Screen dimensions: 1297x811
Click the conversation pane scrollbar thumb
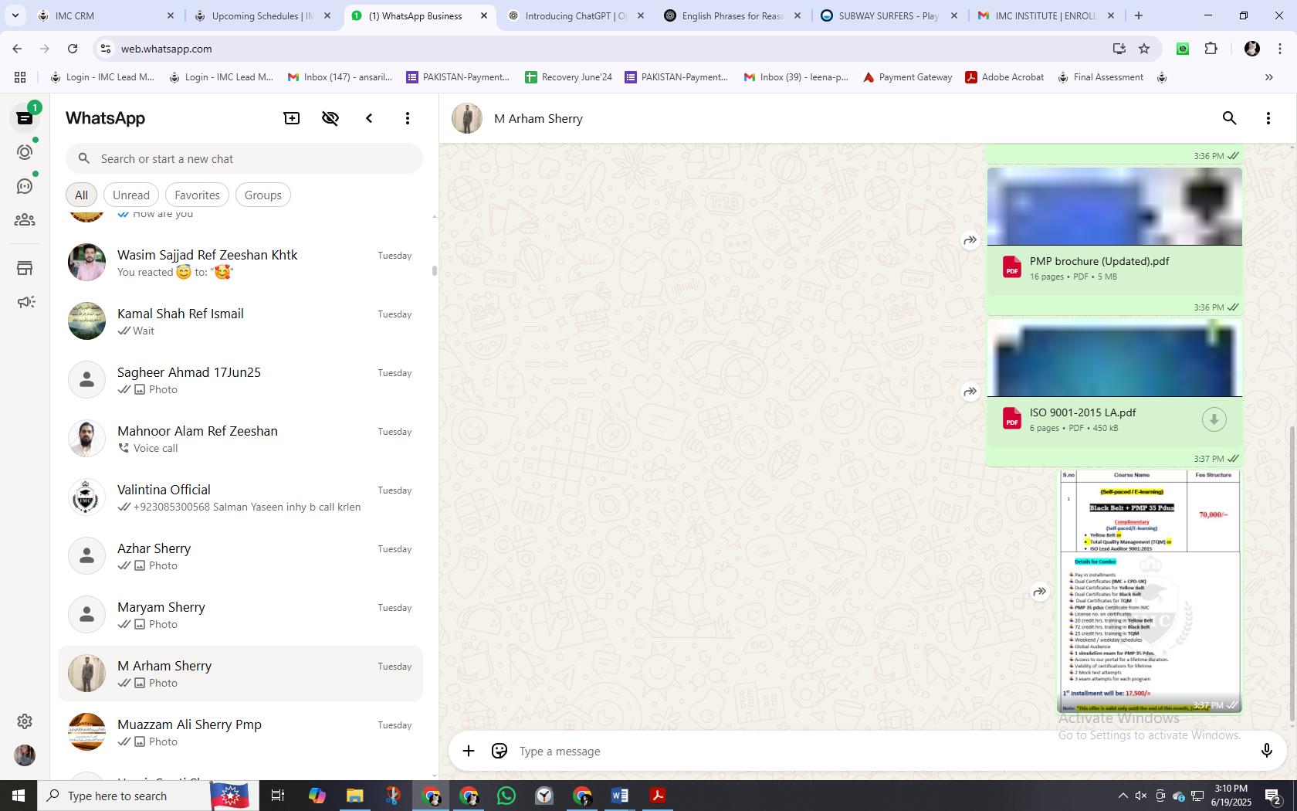pos(1292,574)
